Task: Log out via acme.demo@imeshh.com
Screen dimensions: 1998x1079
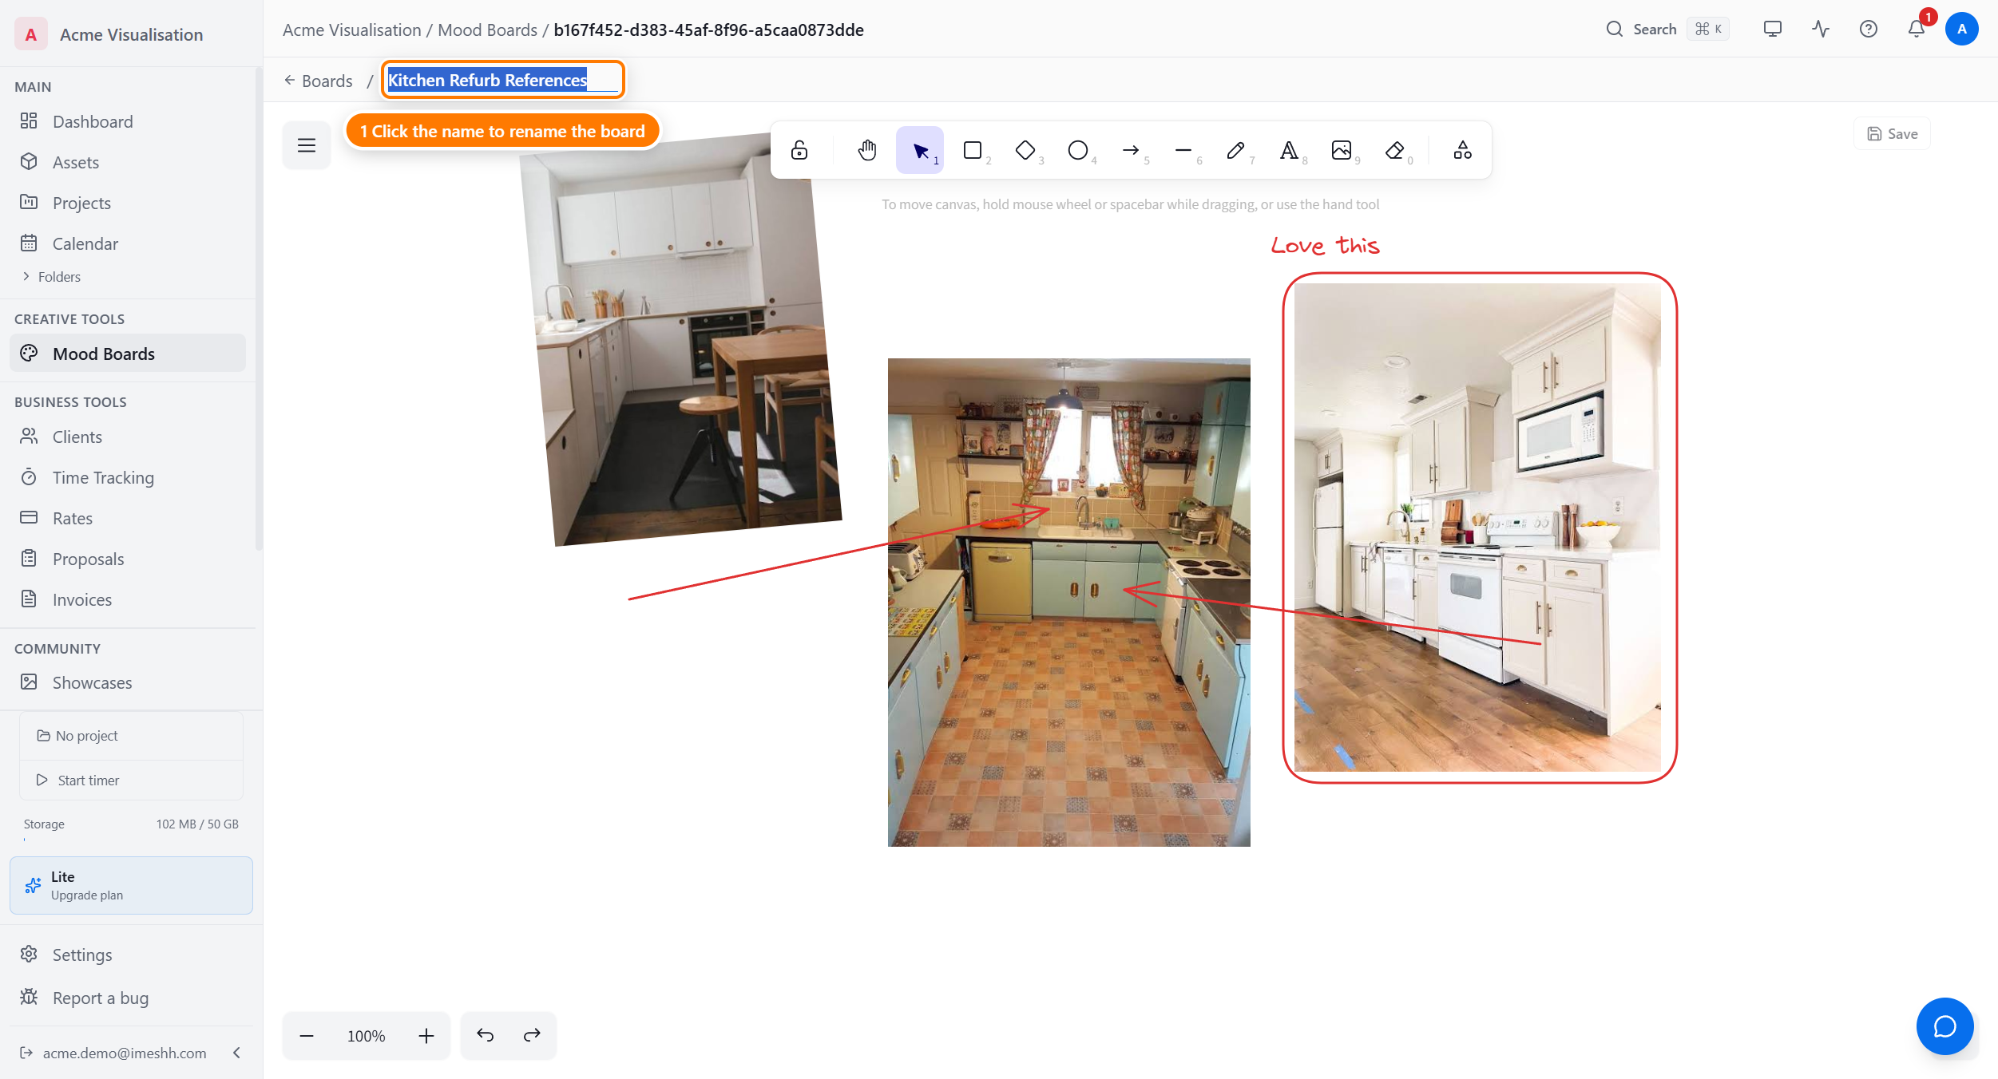Action: click(x=113, y=1053)
